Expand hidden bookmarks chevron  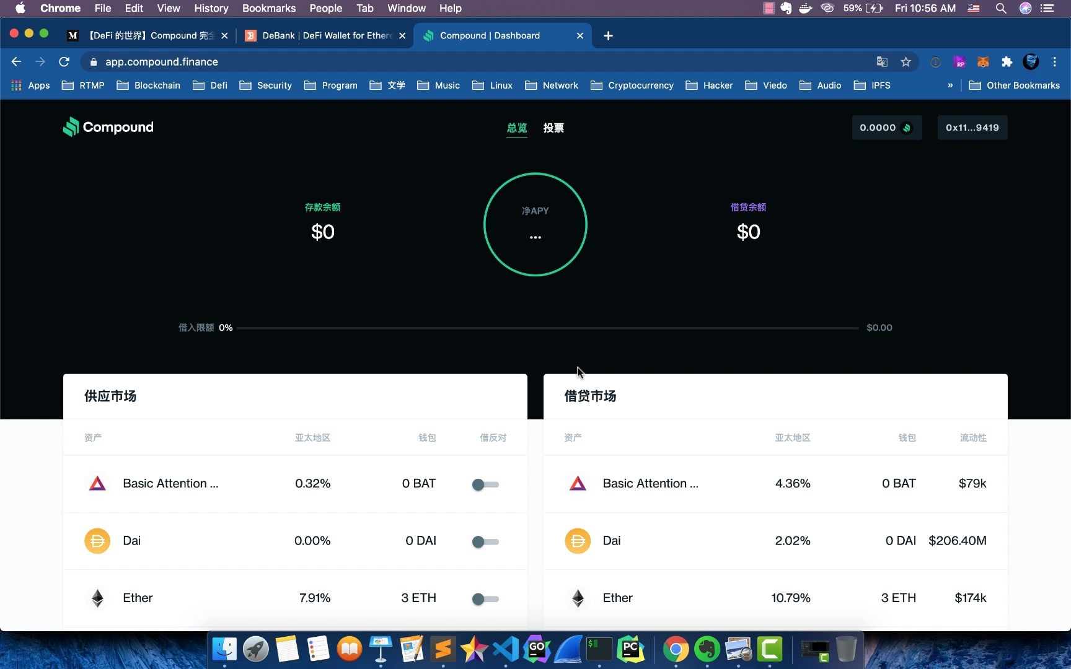pos(950,85)
